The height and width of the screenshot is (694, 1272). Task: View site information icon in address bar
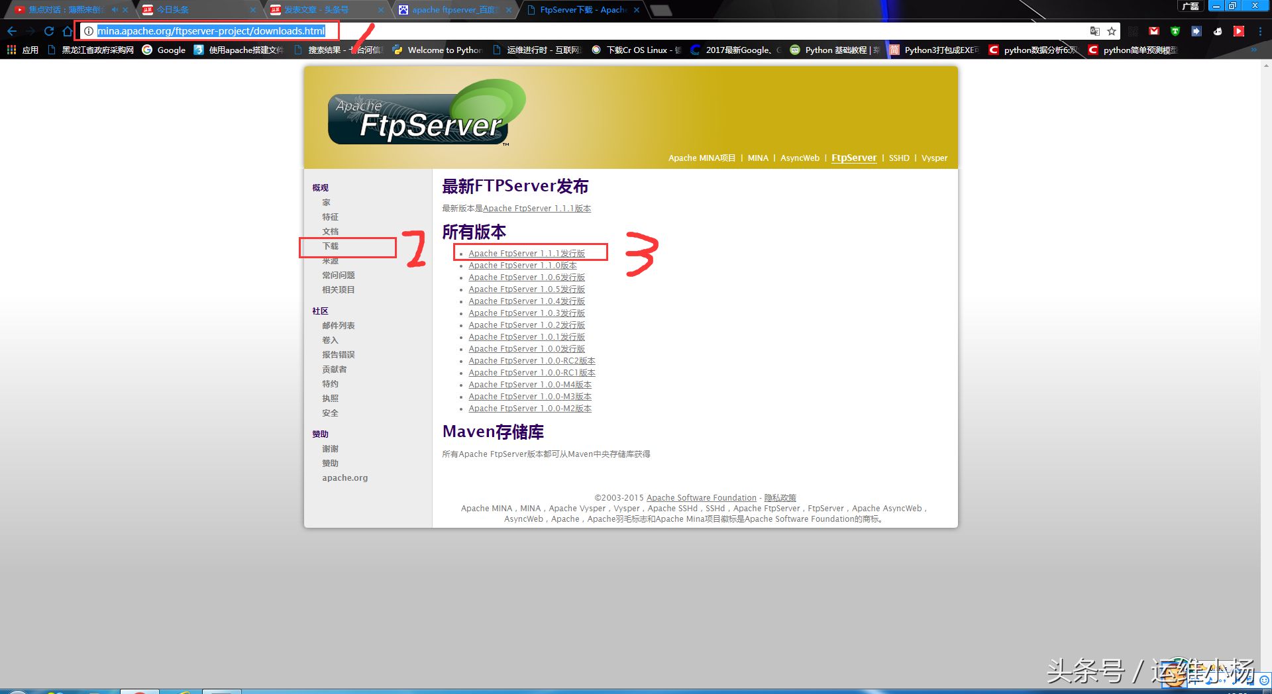(88, 31)
